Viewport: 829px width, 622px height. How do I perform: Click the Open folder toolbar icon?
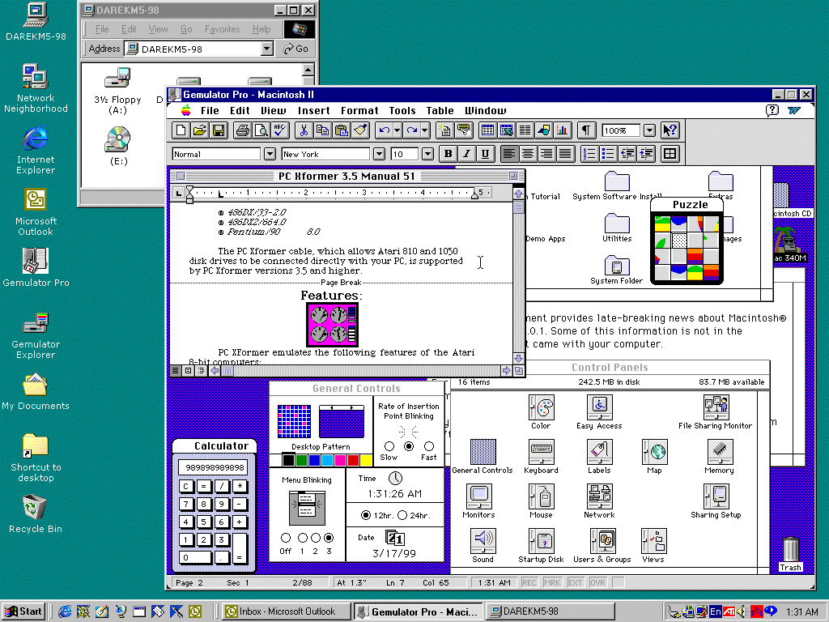coord(200,130)
